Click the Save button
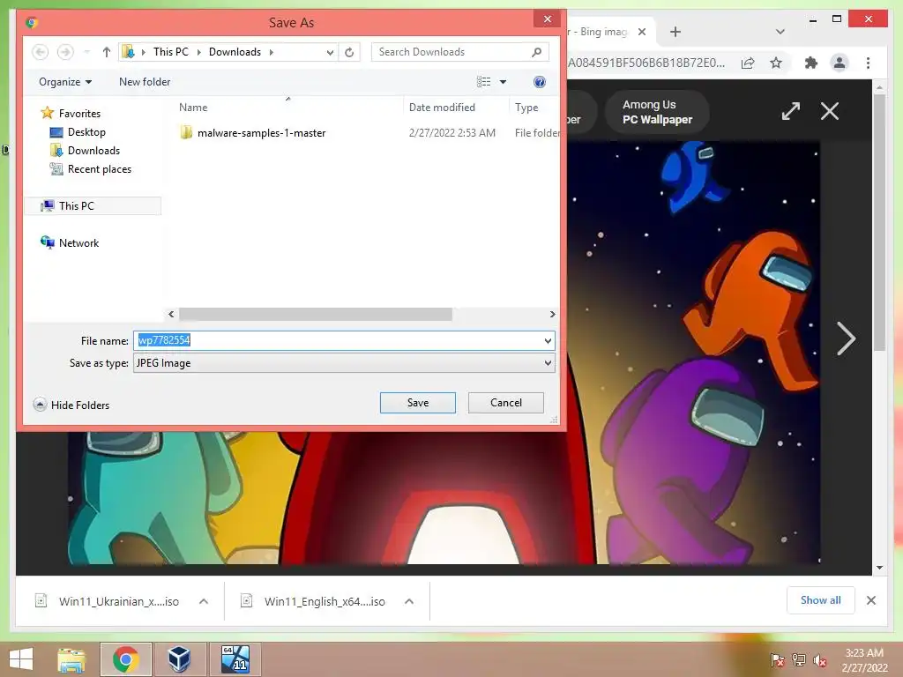This screenshot has width=903, height=677. [x=417, y=403]
